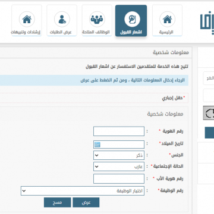Screen dimensions: 214x214
Task: Open the الرئيسية home page tab
Action: [x=167, y=21]
